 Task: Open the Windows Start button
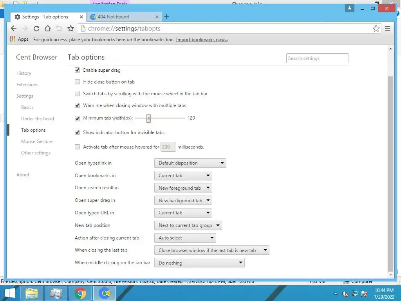pyautogui.click(x=10, y=293)
